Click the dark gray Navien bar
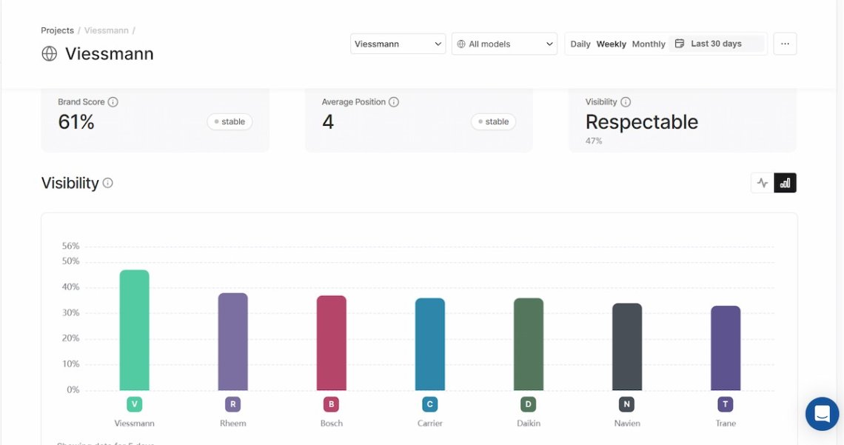844x445 pixels. click(x=627, y=347)
